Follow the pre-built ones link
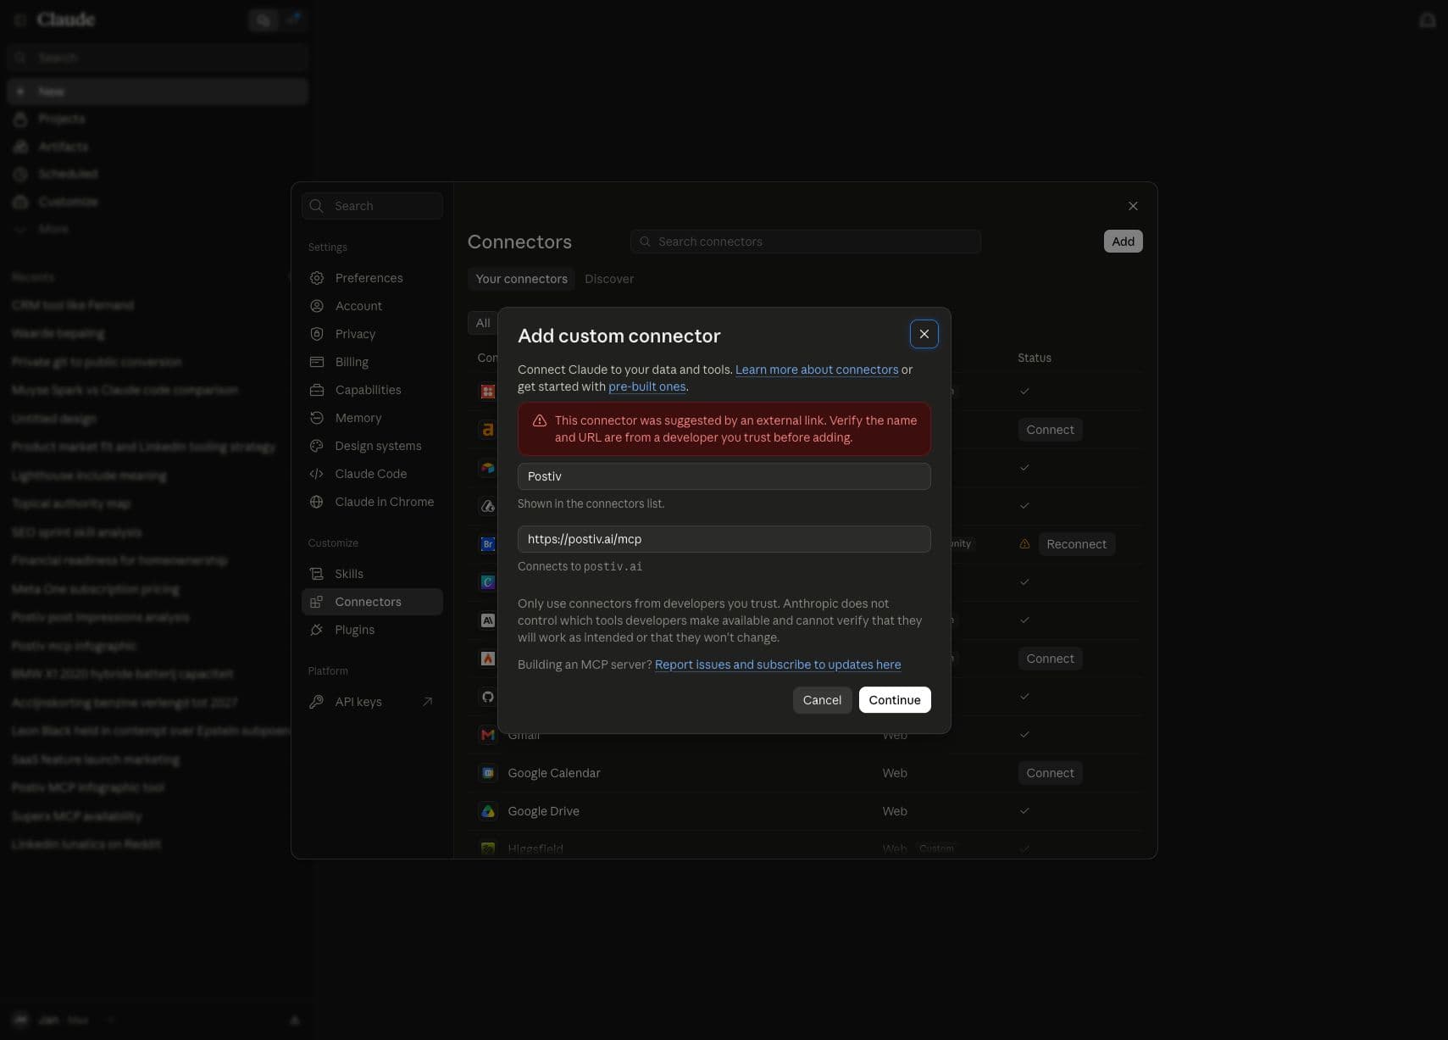The image size is (1448, 1040). point(647,387)
